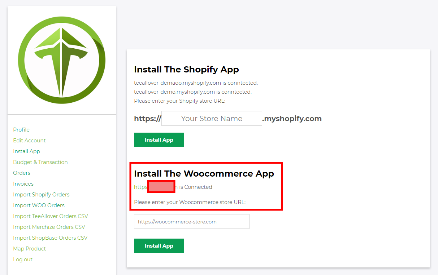
Task: Select Import TeeAllover Orders CSV
Action: pos(51,216)
